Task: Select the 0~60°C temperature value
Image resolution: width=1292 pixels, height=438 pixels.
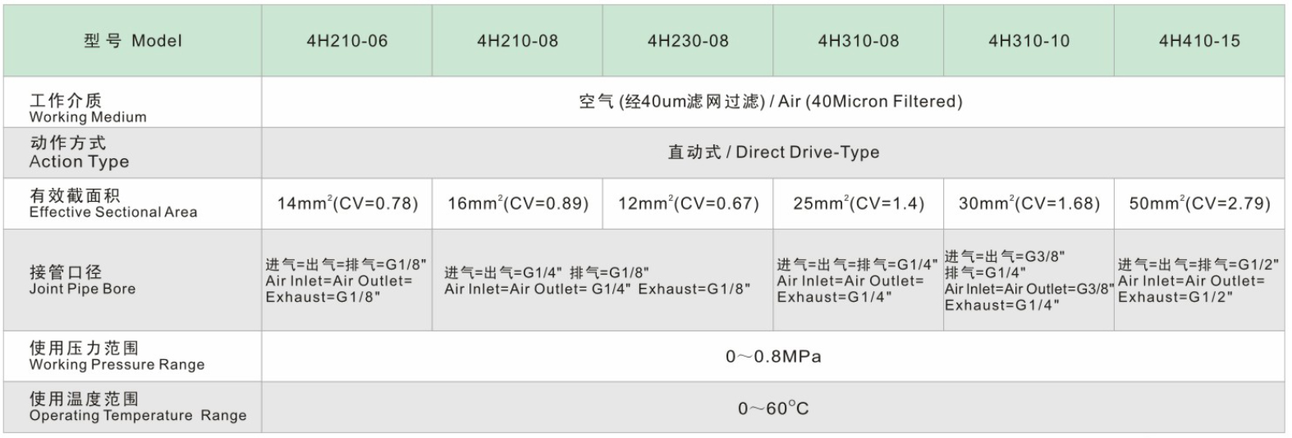Action: click(773, 408)
